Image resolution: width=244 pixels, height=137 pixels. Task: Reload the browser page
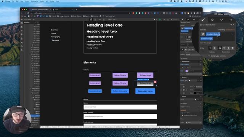click(28, 13)
